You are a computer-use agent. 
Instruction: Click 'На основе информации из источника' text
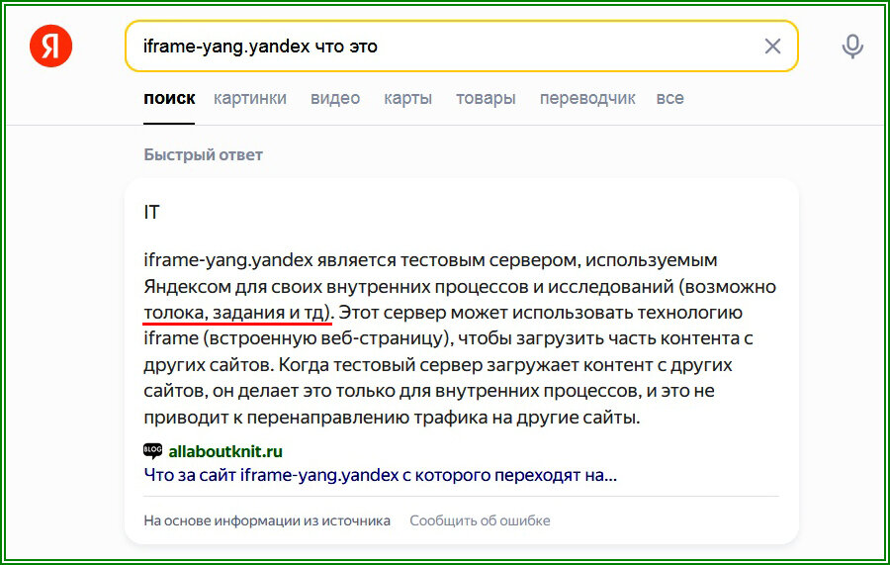tap(267, 520)
